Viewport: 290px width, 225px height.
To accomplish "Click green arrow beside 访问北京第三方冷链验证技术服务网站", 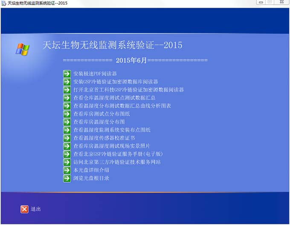I will pos(67,162).
